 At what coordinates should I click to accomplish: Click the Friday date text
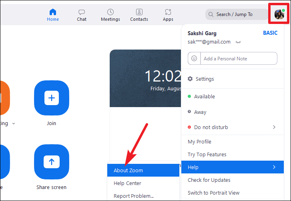[166, 89]
